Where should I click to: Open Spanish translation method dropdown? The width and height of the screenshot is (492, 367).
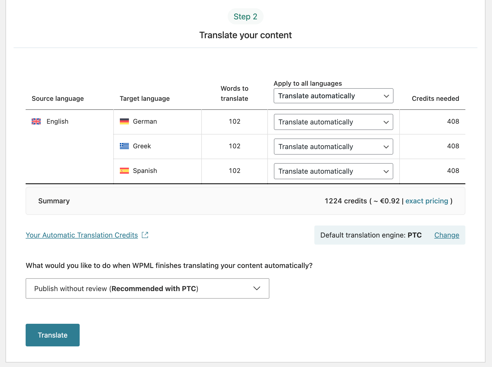[333, 171]
